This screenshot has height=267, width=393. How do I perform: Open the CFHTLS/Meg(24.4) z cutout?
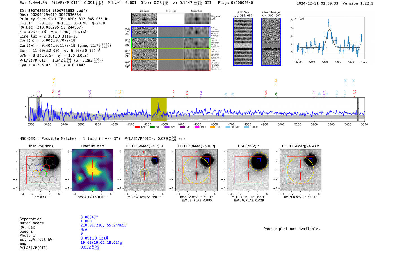pos(300,170)
